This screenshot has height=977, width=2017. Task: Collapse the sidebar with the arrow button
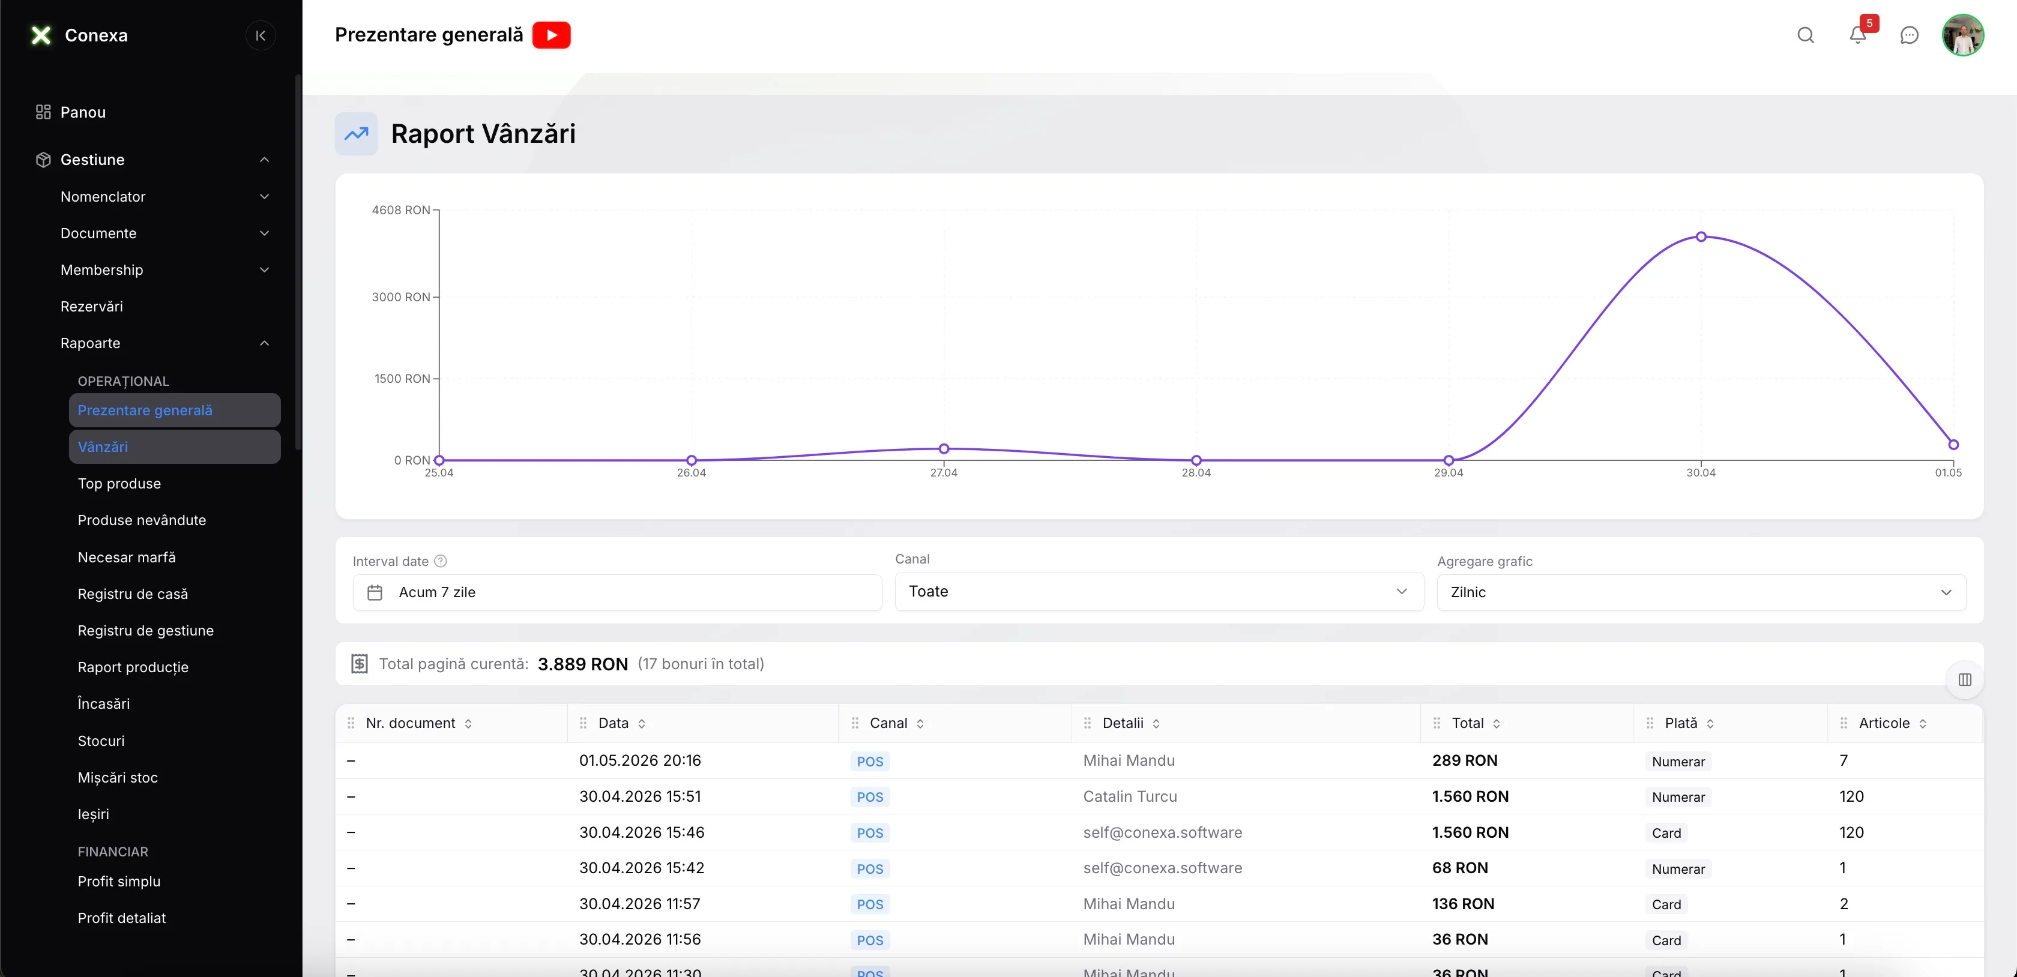click(x=261, y=35)
